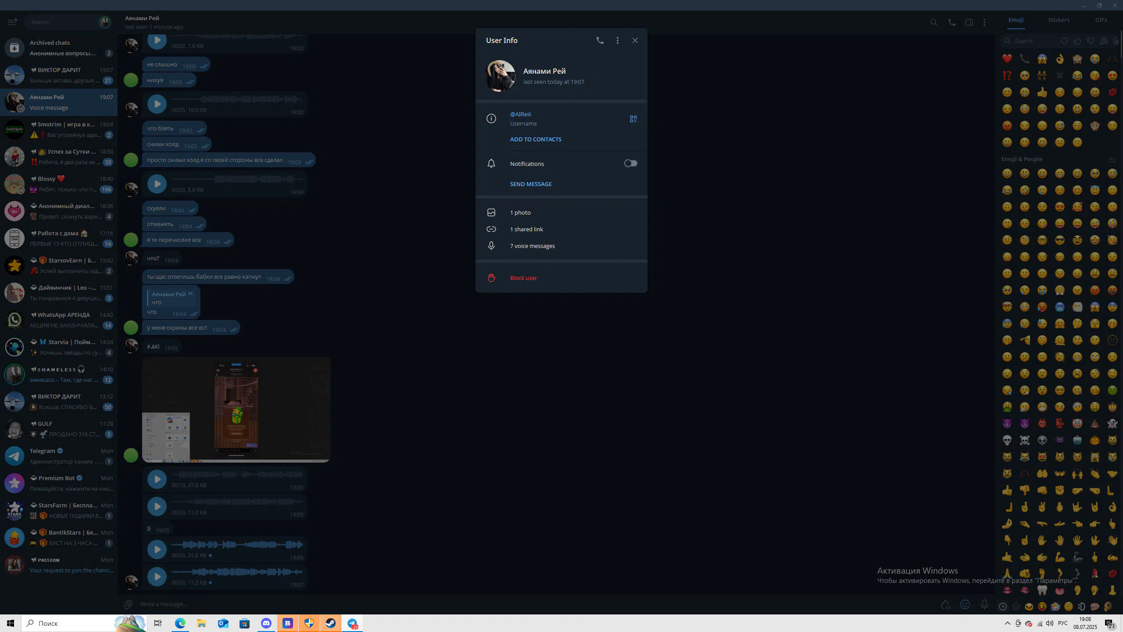Toggle the Notifications switch

click(630, 163)
